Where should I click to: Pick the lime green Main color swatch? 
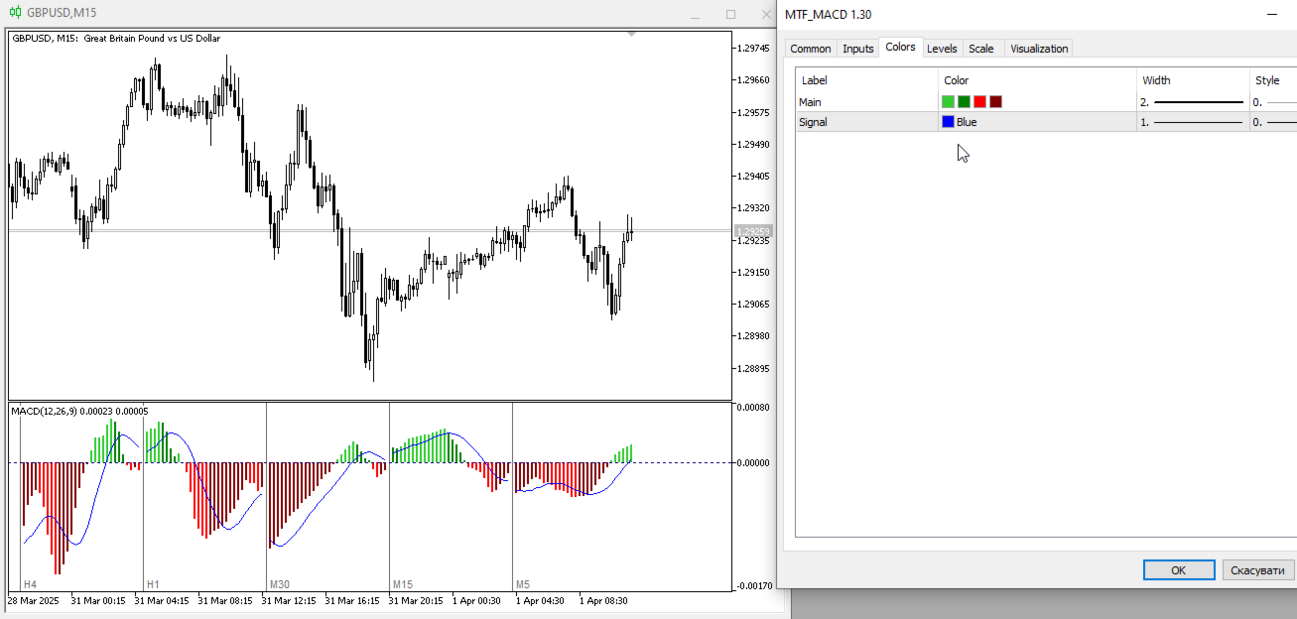coord(948,102)
